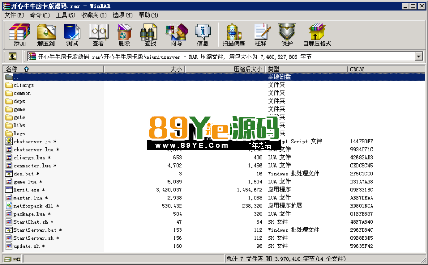Viewport: 428px width, 265px height.
Task: Click packed size value 238,320
Action: pos(252,206)
